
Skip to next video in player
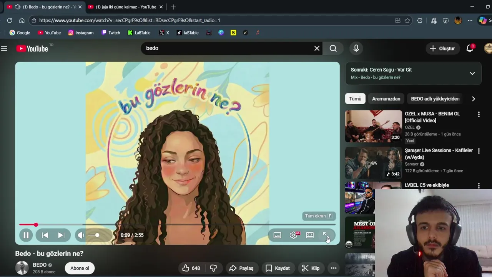point(61,235)
